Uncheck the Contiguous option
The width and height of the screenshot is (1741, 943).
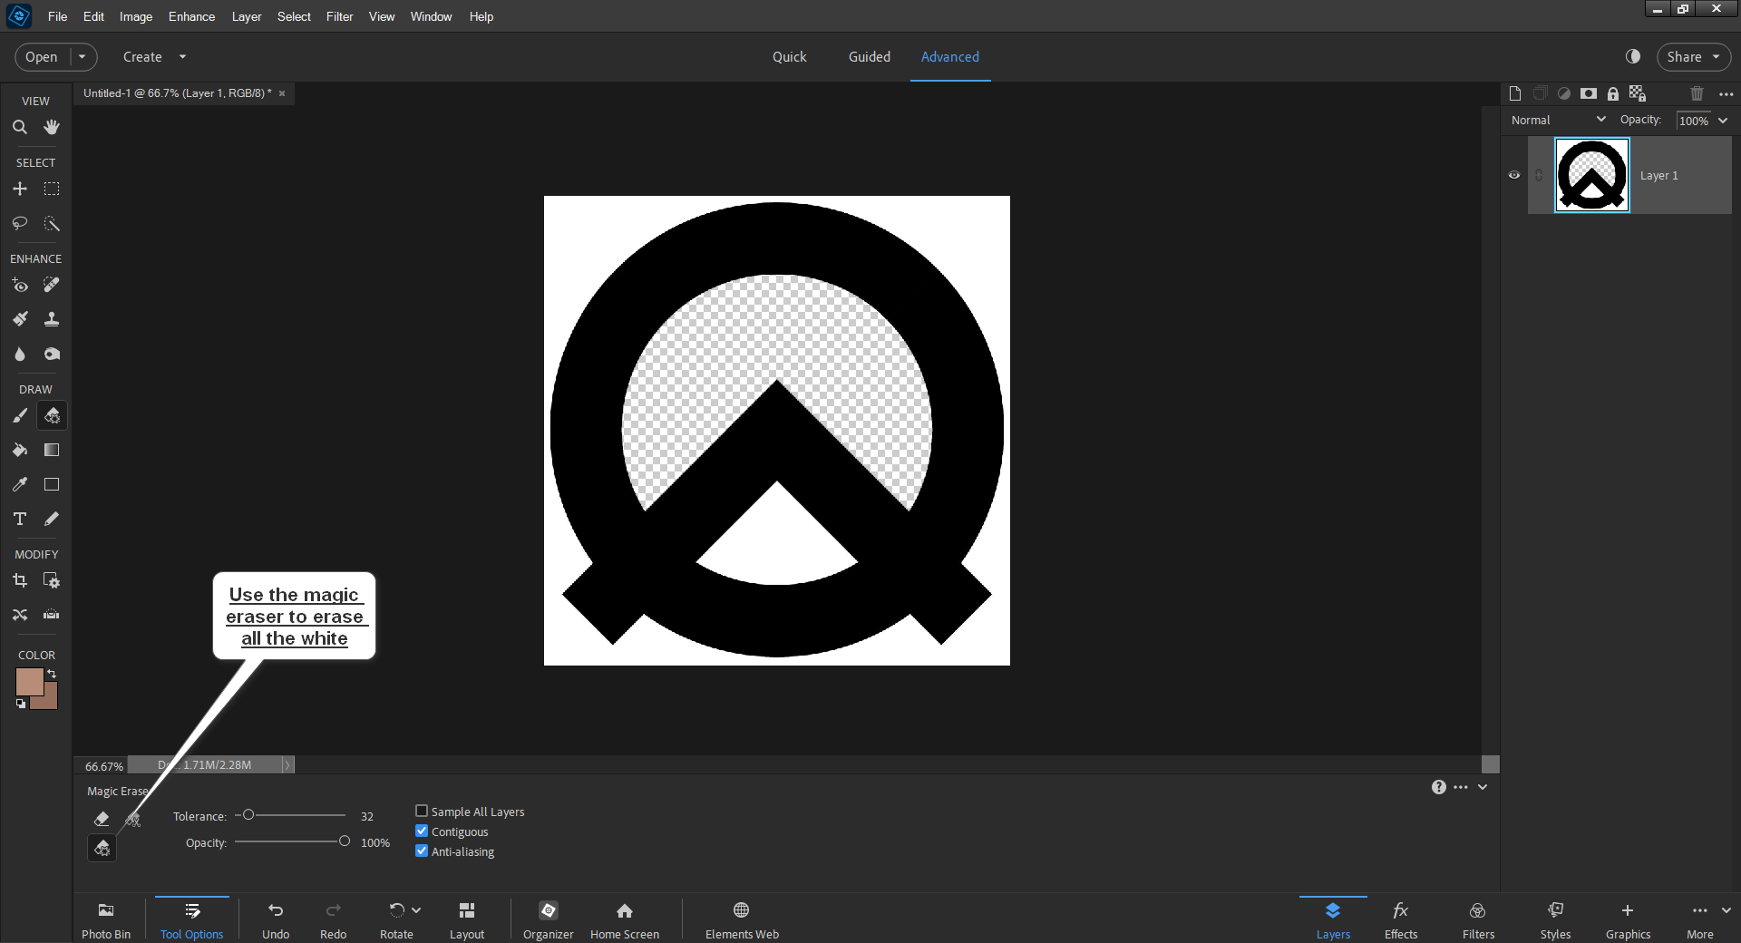[x=421, y=831]
